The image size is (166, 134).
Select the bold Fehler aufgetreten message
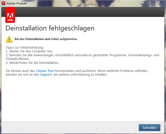coord(46,39)
